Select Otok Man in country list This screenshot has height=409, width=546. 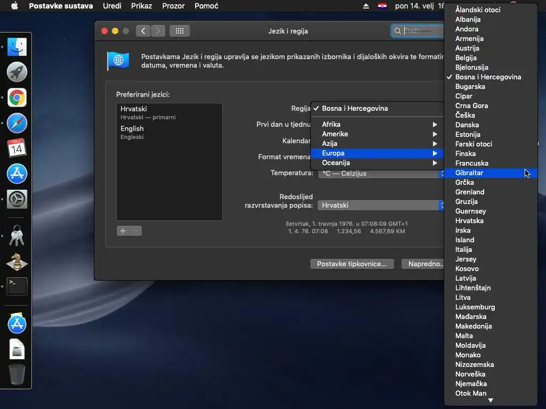491,394
